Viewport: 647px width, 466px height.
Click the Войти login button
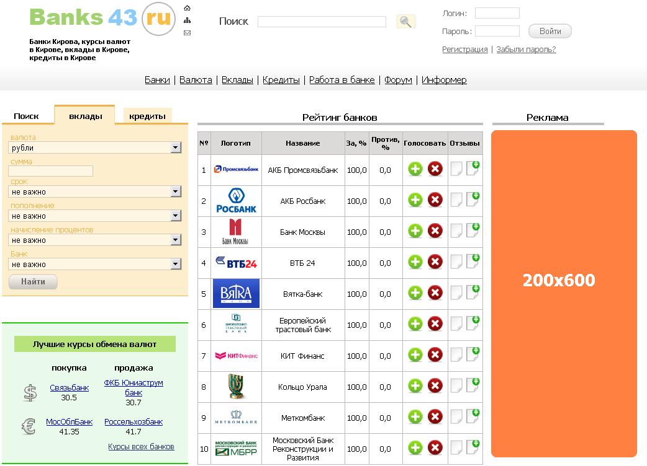pos(550,31)
